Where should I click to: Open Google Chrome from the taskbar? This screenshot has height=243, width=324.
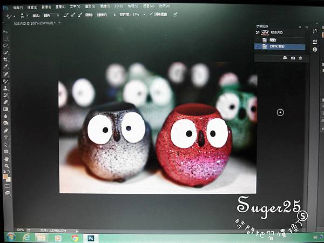click(x=75, y=238)
